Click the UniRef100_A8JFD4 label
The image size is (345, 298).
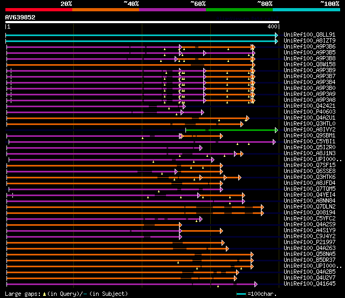pyautogui.click(x=309, y=183)
